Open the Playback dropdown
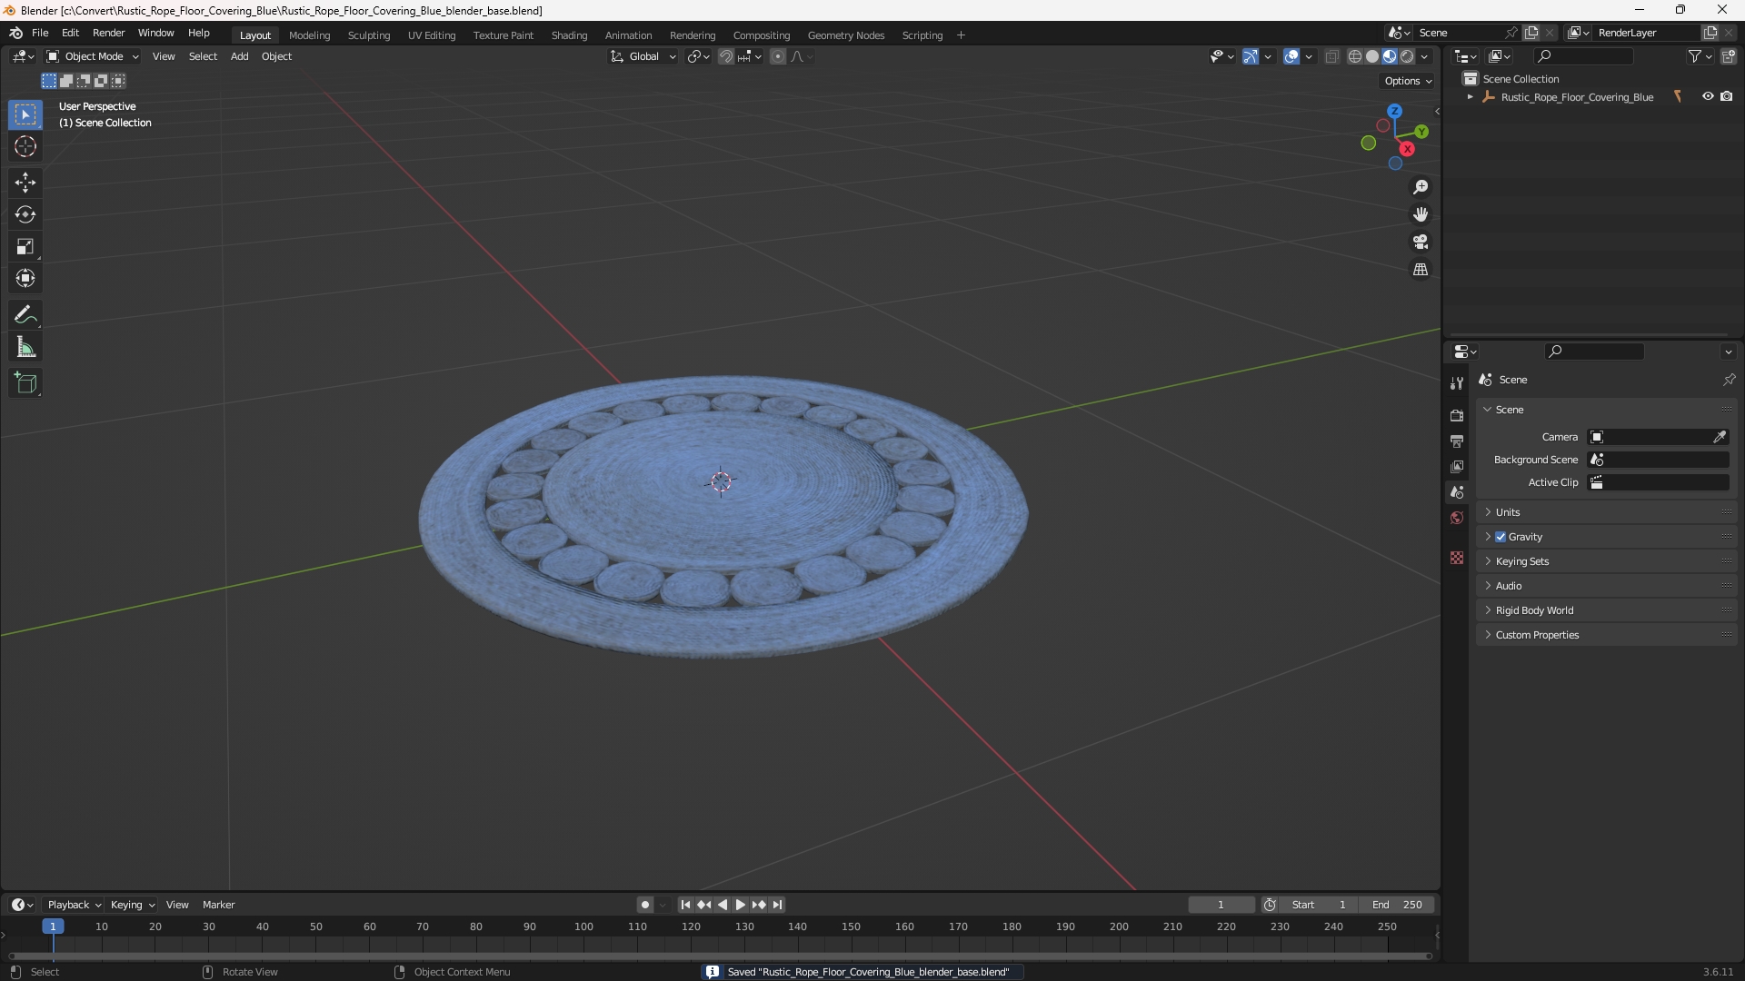 74,905
